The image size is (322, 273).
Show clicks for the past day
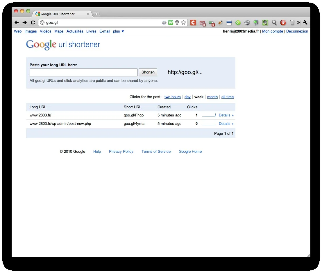(x=187, y=97)
